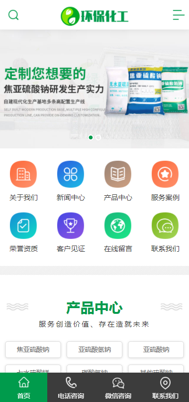Image resolution: width=189 pixels, height=402 pixels.
Task: Click 定制您想要的 banner headline
Action: point(45,74)
